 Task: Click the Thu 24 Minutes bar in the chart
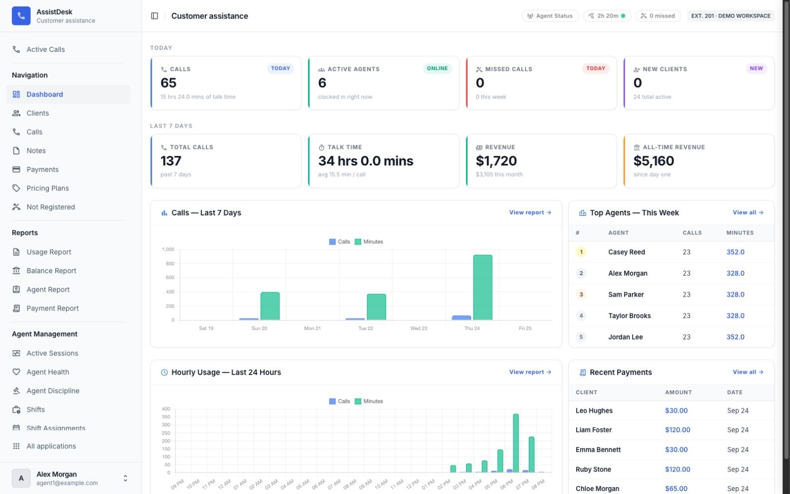click(482, 288)
